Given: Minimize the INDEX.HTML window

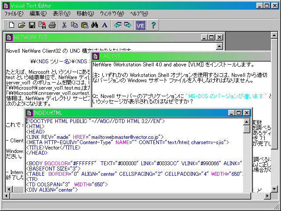Looking at the screenshot, I should coord(231,113).
